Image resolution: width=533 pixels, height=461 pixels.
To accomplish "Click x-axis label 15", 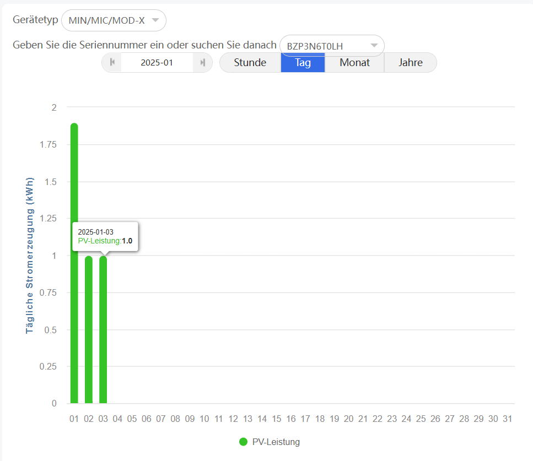I will [x=276, y=419].
